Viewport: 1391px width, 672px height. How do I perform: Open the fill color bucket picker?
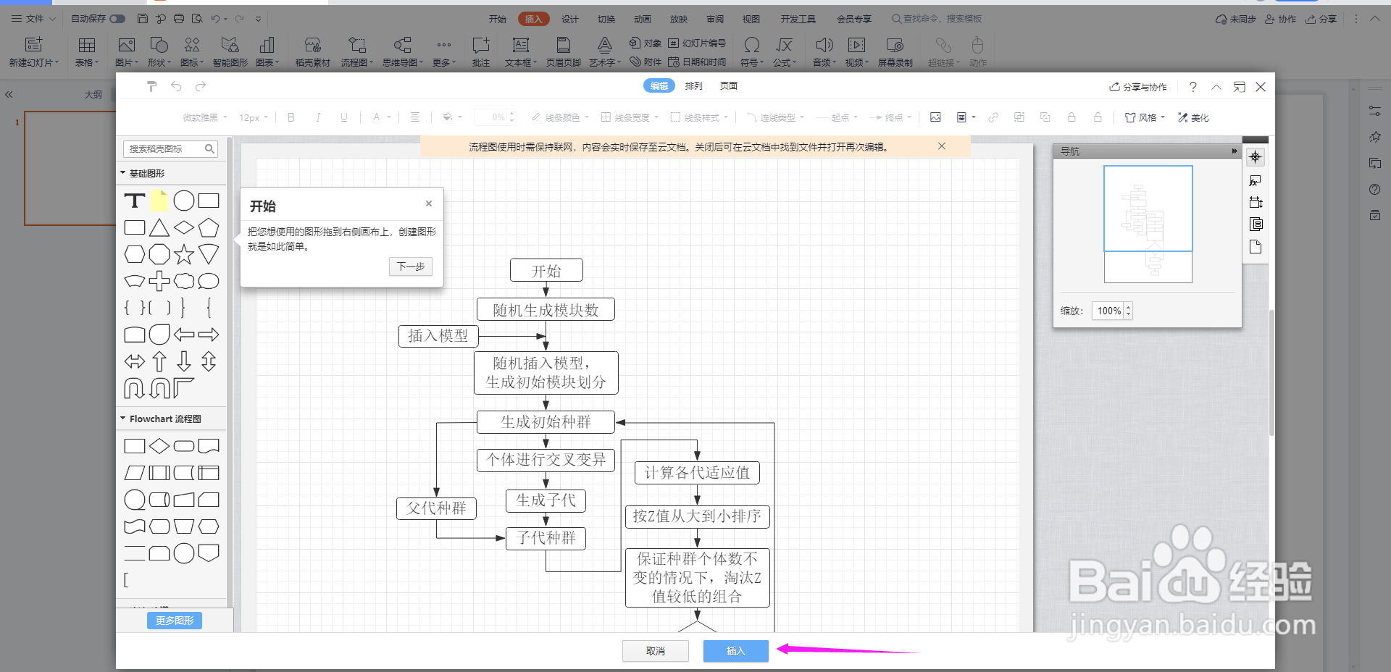(452, 117)
